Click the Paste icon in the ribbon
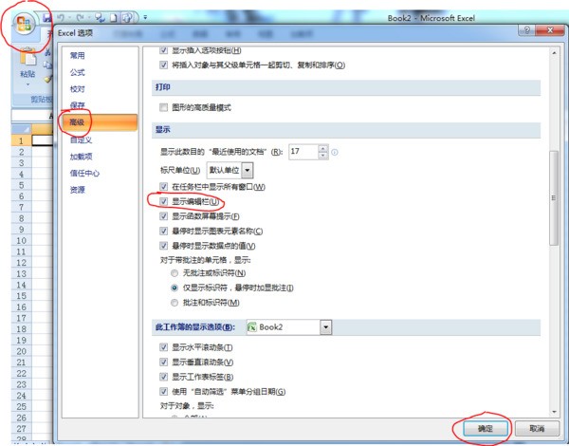 [x=28, y=58]
